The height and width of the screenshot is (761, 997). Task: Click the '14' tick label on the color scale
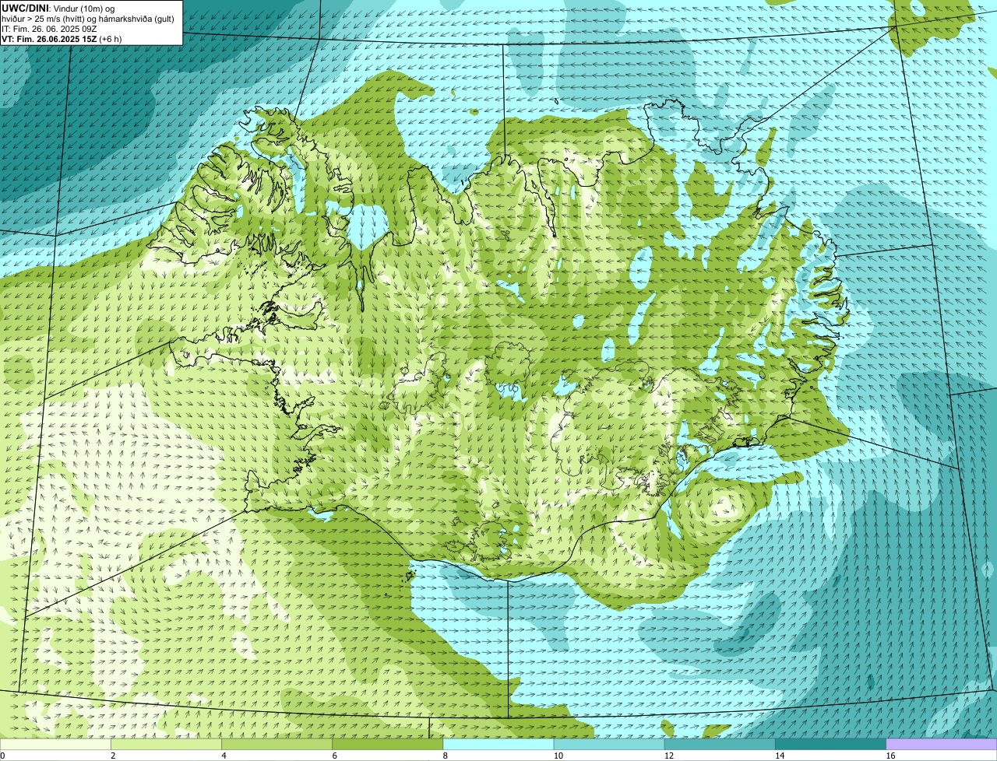(x=780, y=756)
